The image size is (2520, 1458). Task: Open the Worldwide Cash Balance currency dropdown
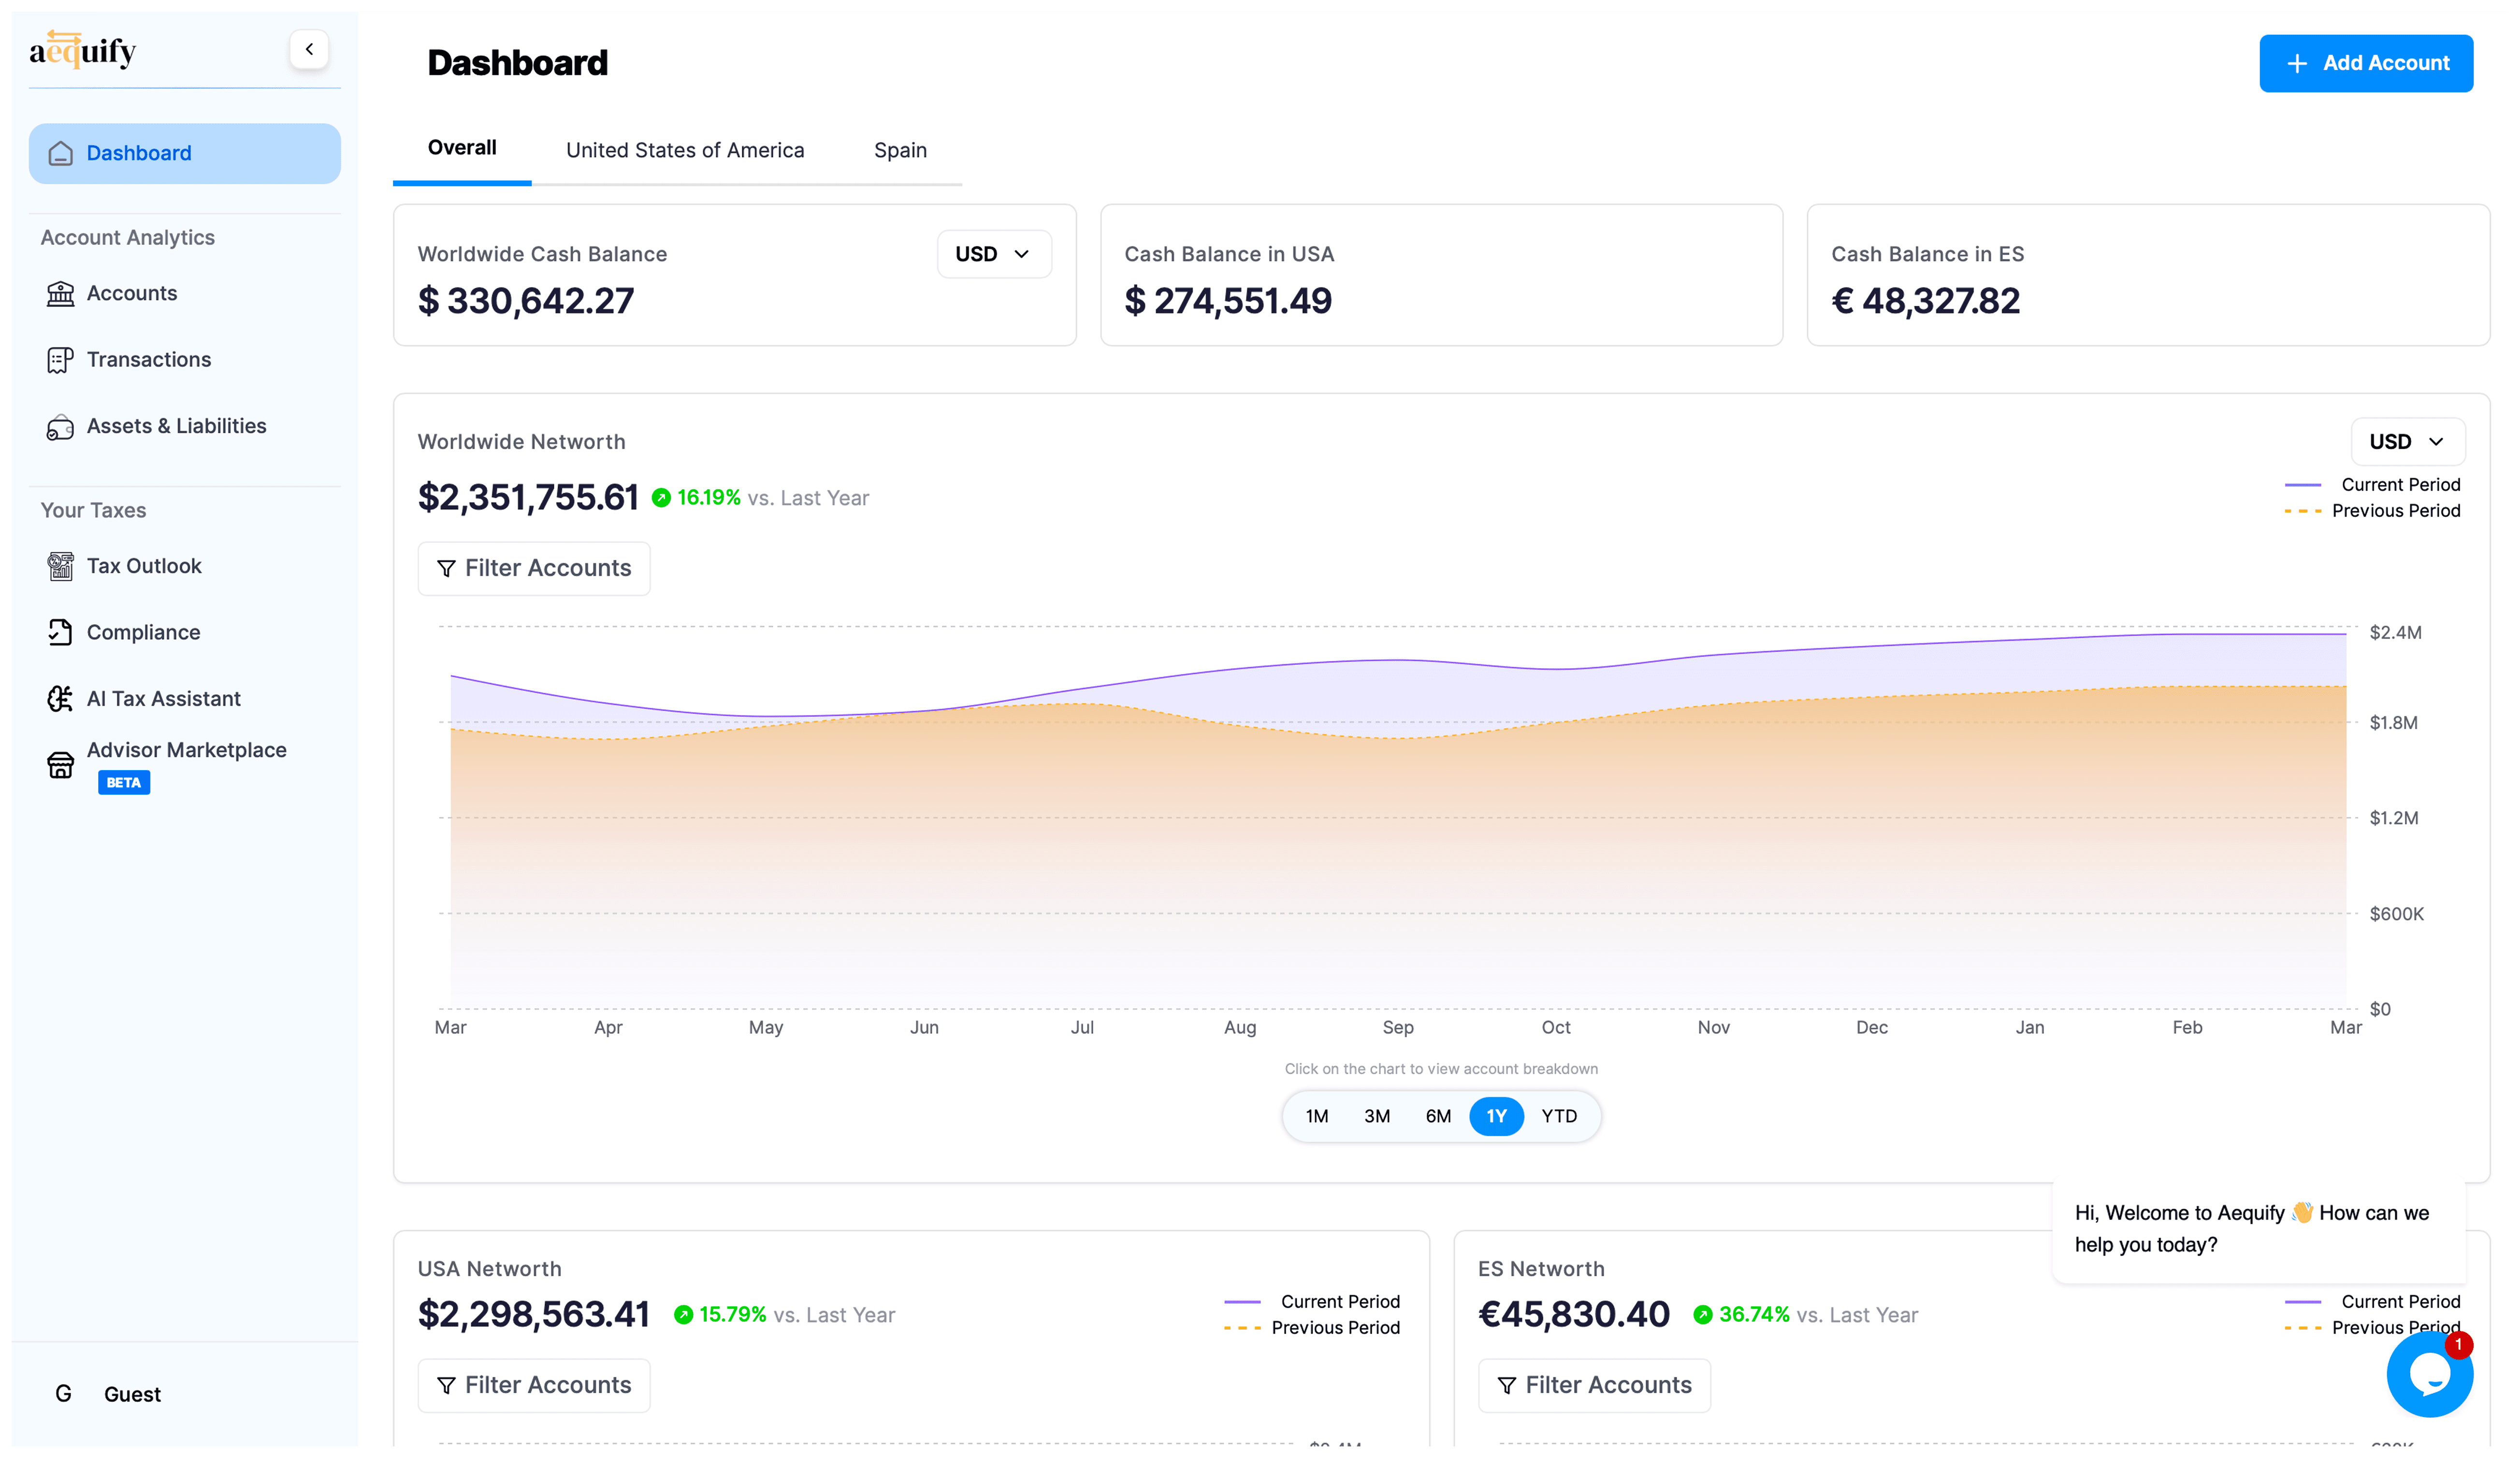993,254
